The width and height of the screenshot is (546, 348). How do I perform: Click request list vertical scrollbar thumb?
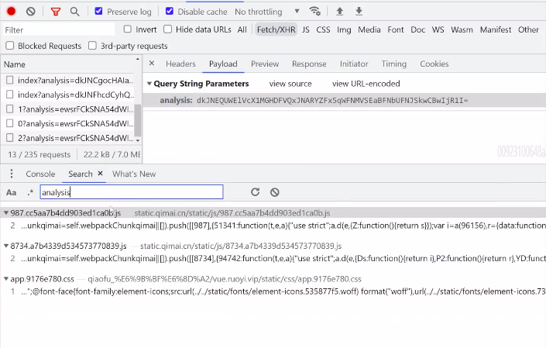pos(138,120)
